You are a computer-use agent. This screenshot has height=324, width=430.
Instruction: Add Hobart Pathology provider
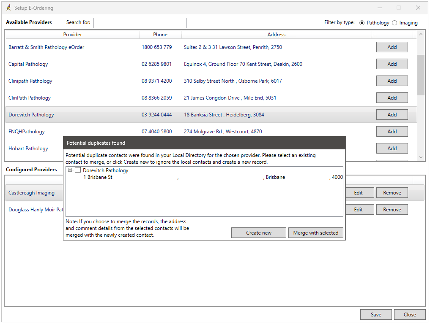coord(392,148)
